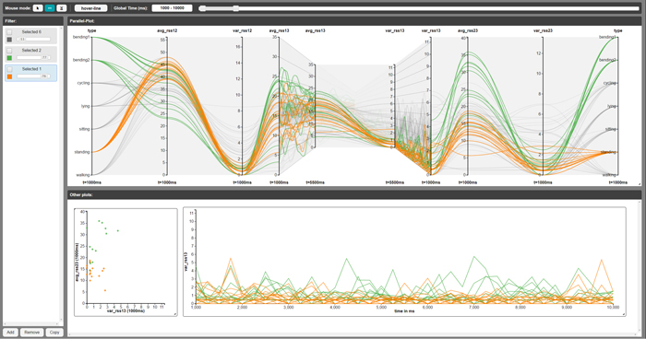Screen dimensions: 646x339
Task: Click the Global Time range field
Action: [173, 7]
